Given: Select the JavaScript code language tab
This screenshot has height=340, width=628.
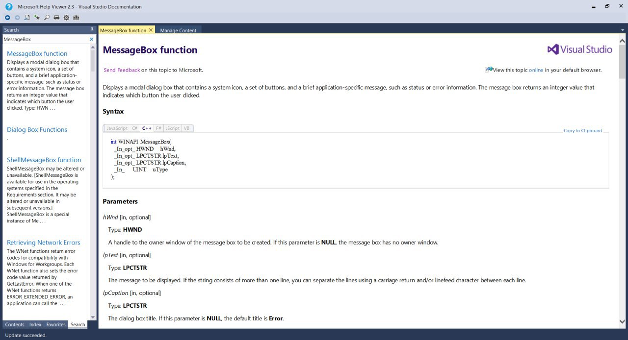Looking at the screenshot, I should [117, 128].
